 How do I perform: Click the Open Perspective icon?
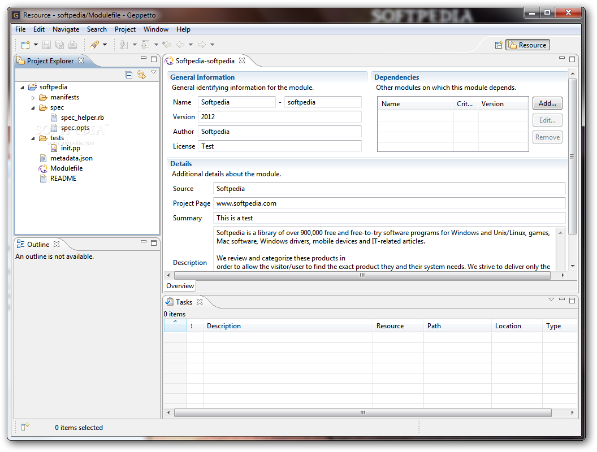tap(499, 45)
